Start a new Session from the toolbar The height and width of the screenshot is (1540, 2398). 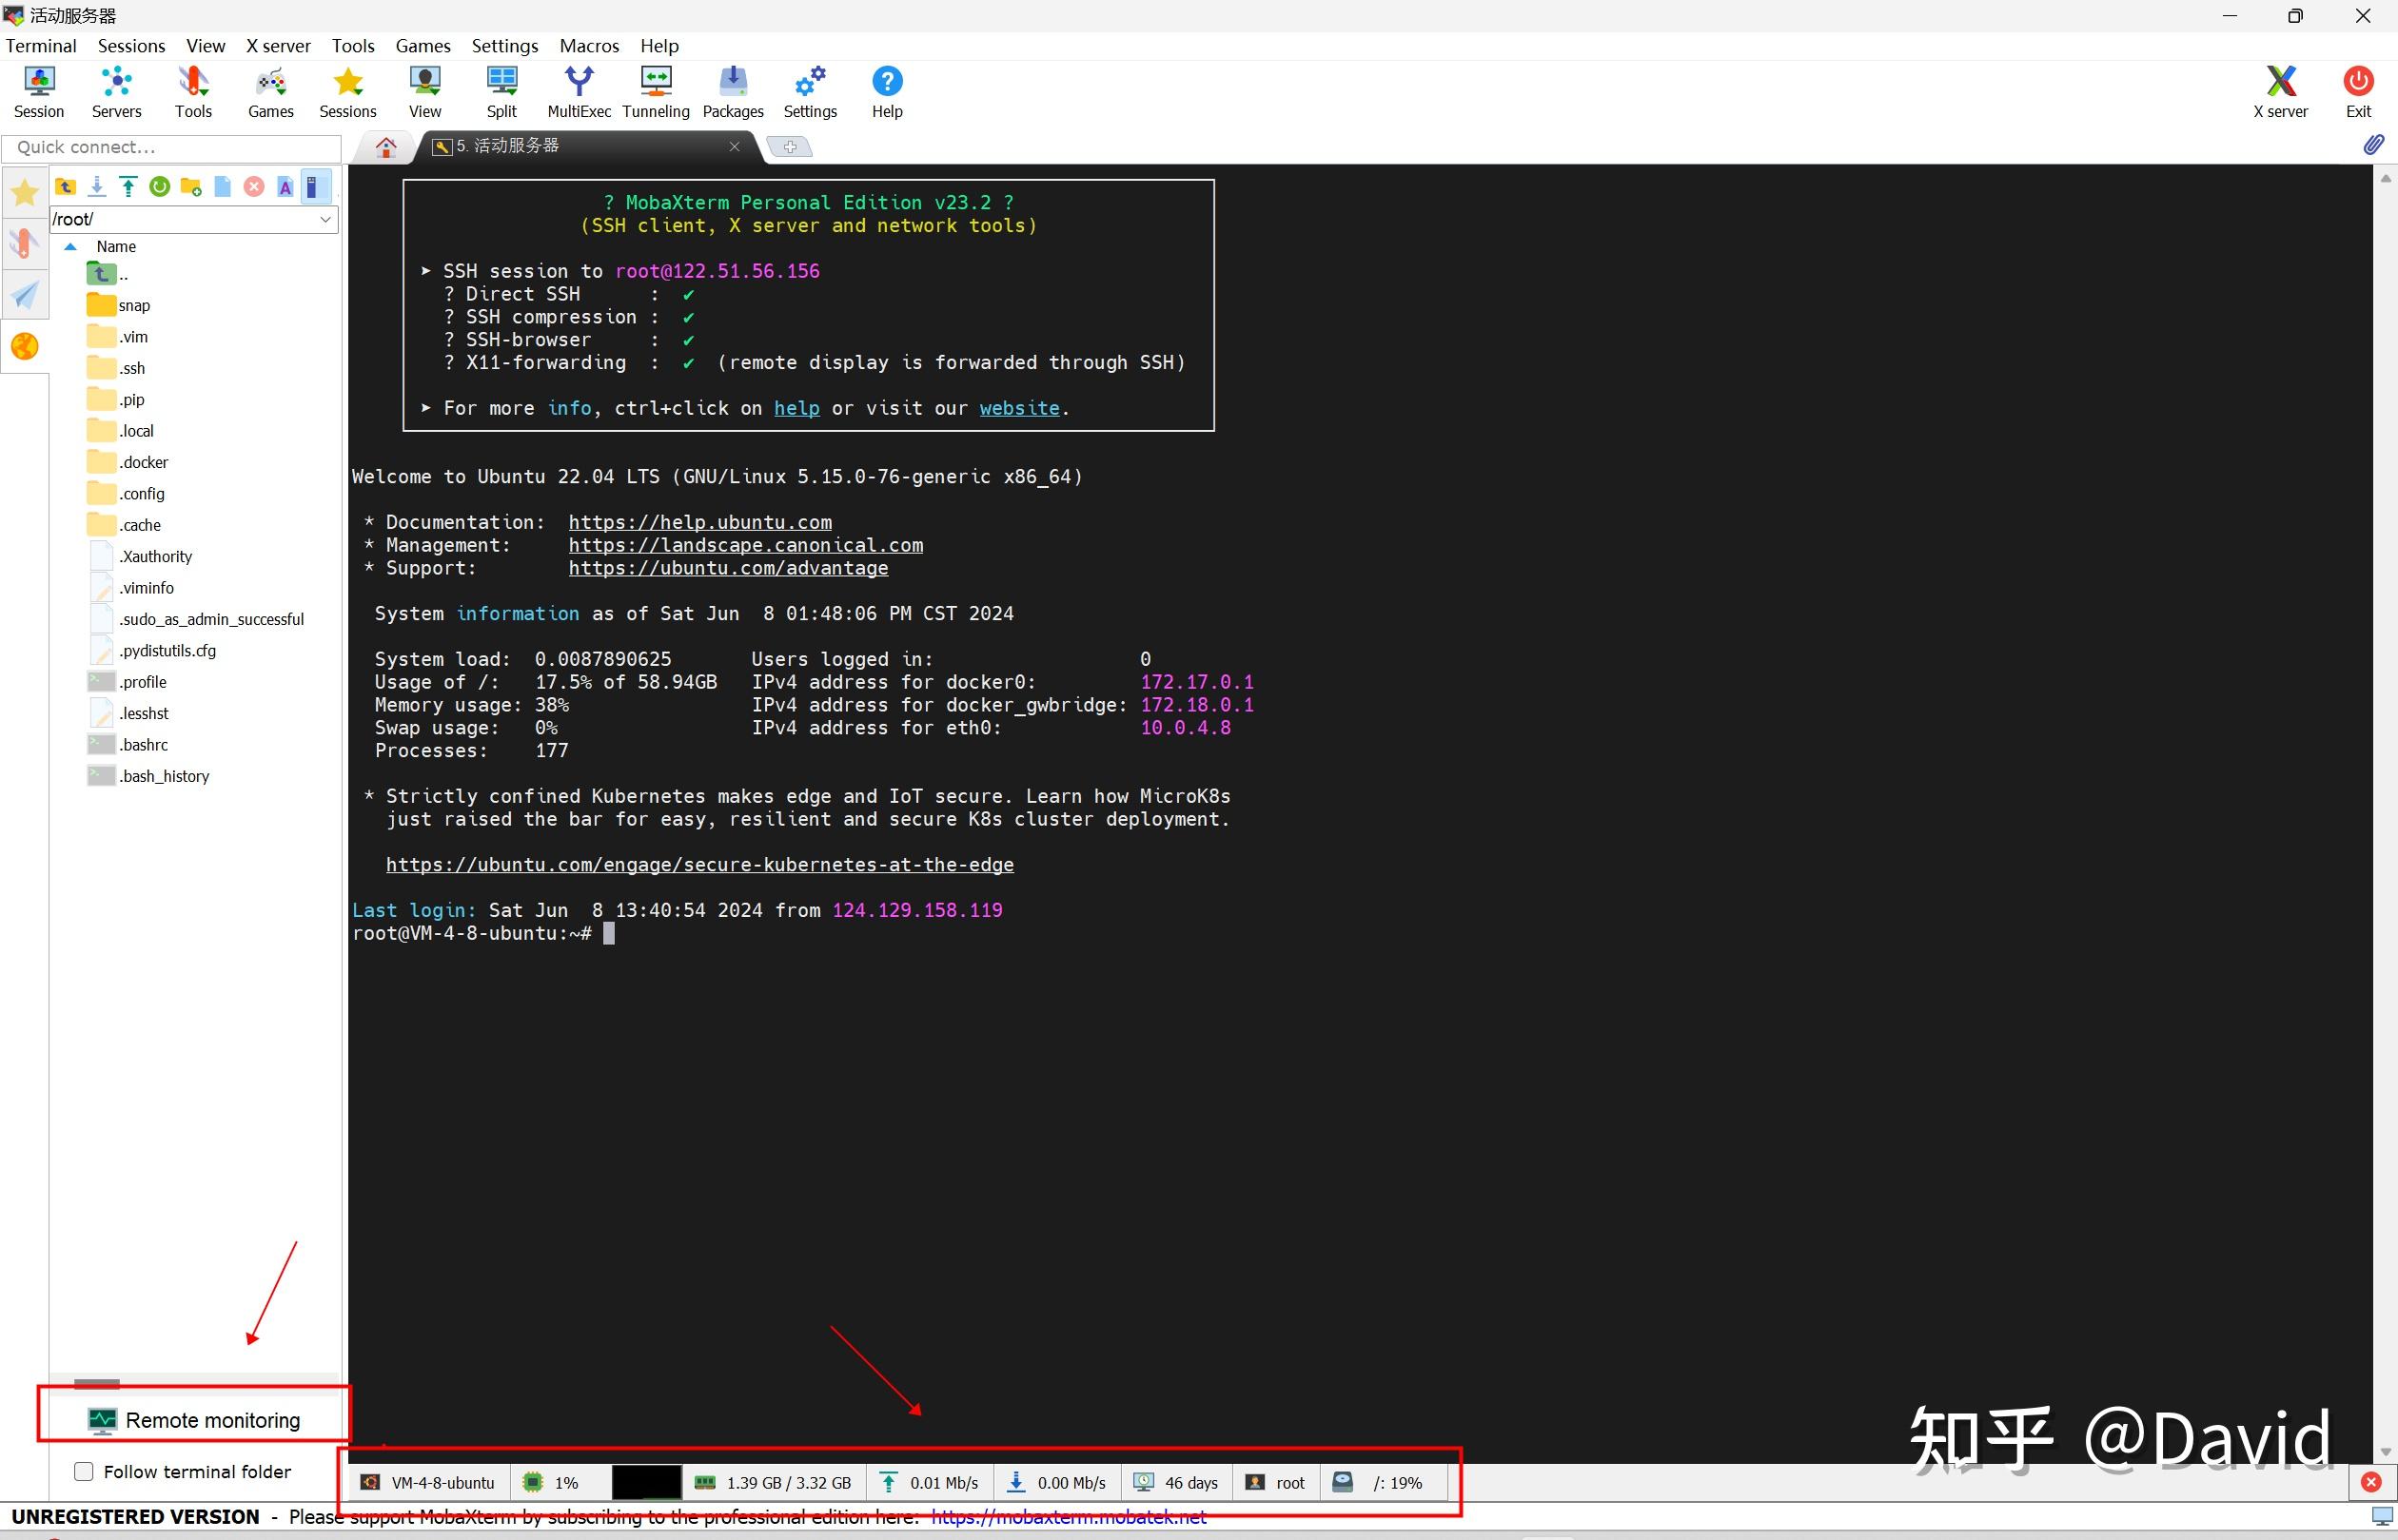[x=38, y=91]
